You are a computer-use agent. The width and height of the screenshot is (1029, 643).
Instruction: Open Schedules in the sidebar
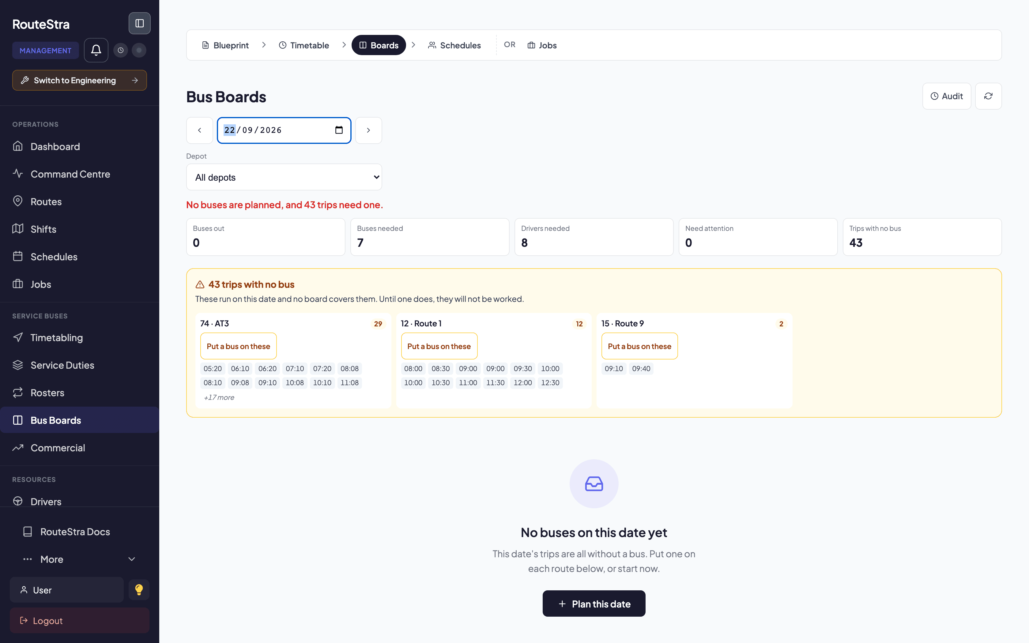tap(80, 257)
